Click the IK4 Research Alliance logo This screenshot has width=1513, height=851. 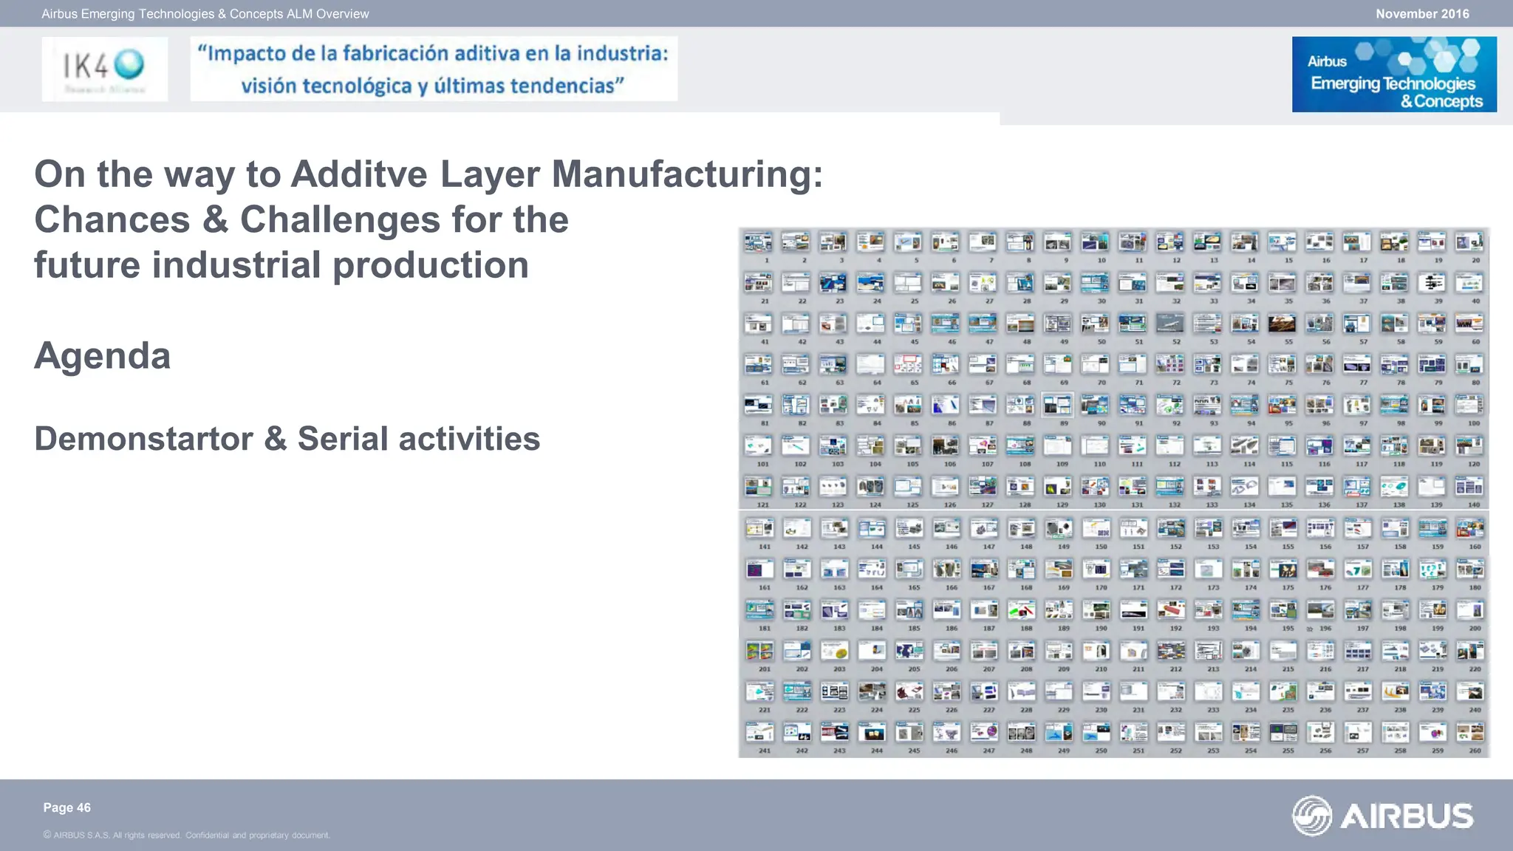click(105, 69)
